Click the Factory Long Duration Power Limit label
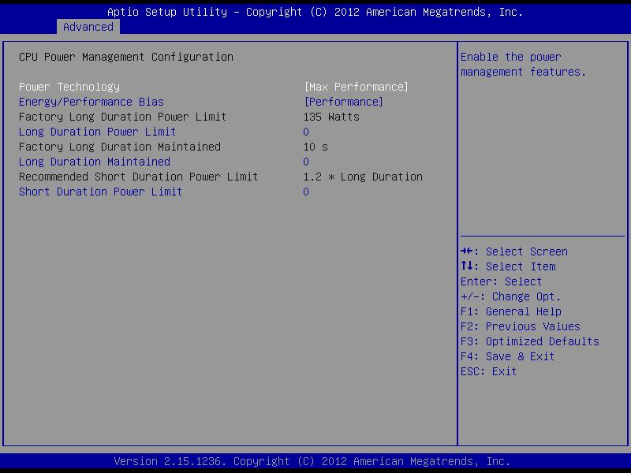This screenshot has height=473, width=631. (x=123, y=117)
